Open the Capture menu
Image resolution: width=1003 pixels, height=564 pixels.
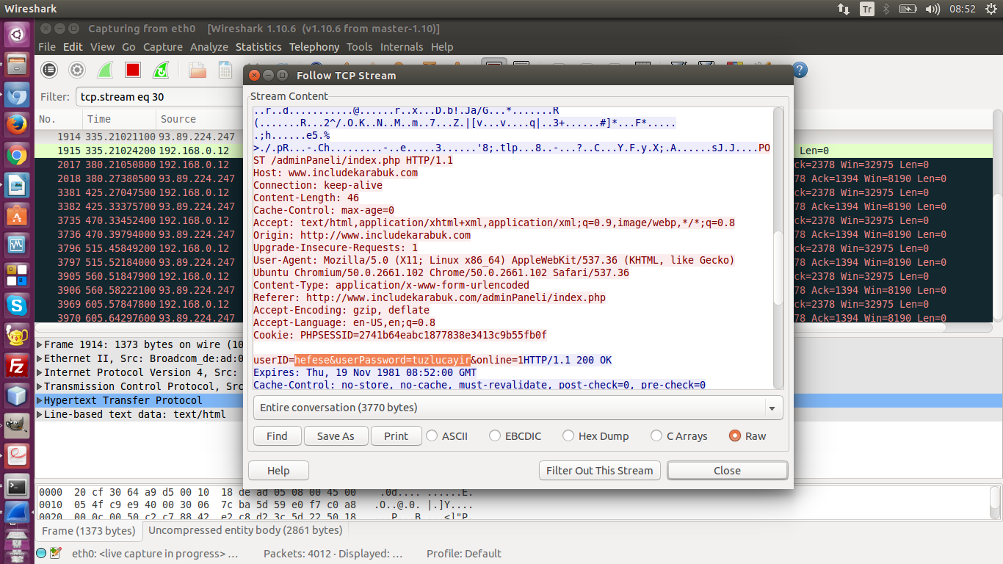click(x=163, y=46)
